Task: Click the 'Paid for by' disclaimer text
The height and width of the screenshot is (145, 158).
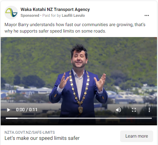Action: pos(52,15)
